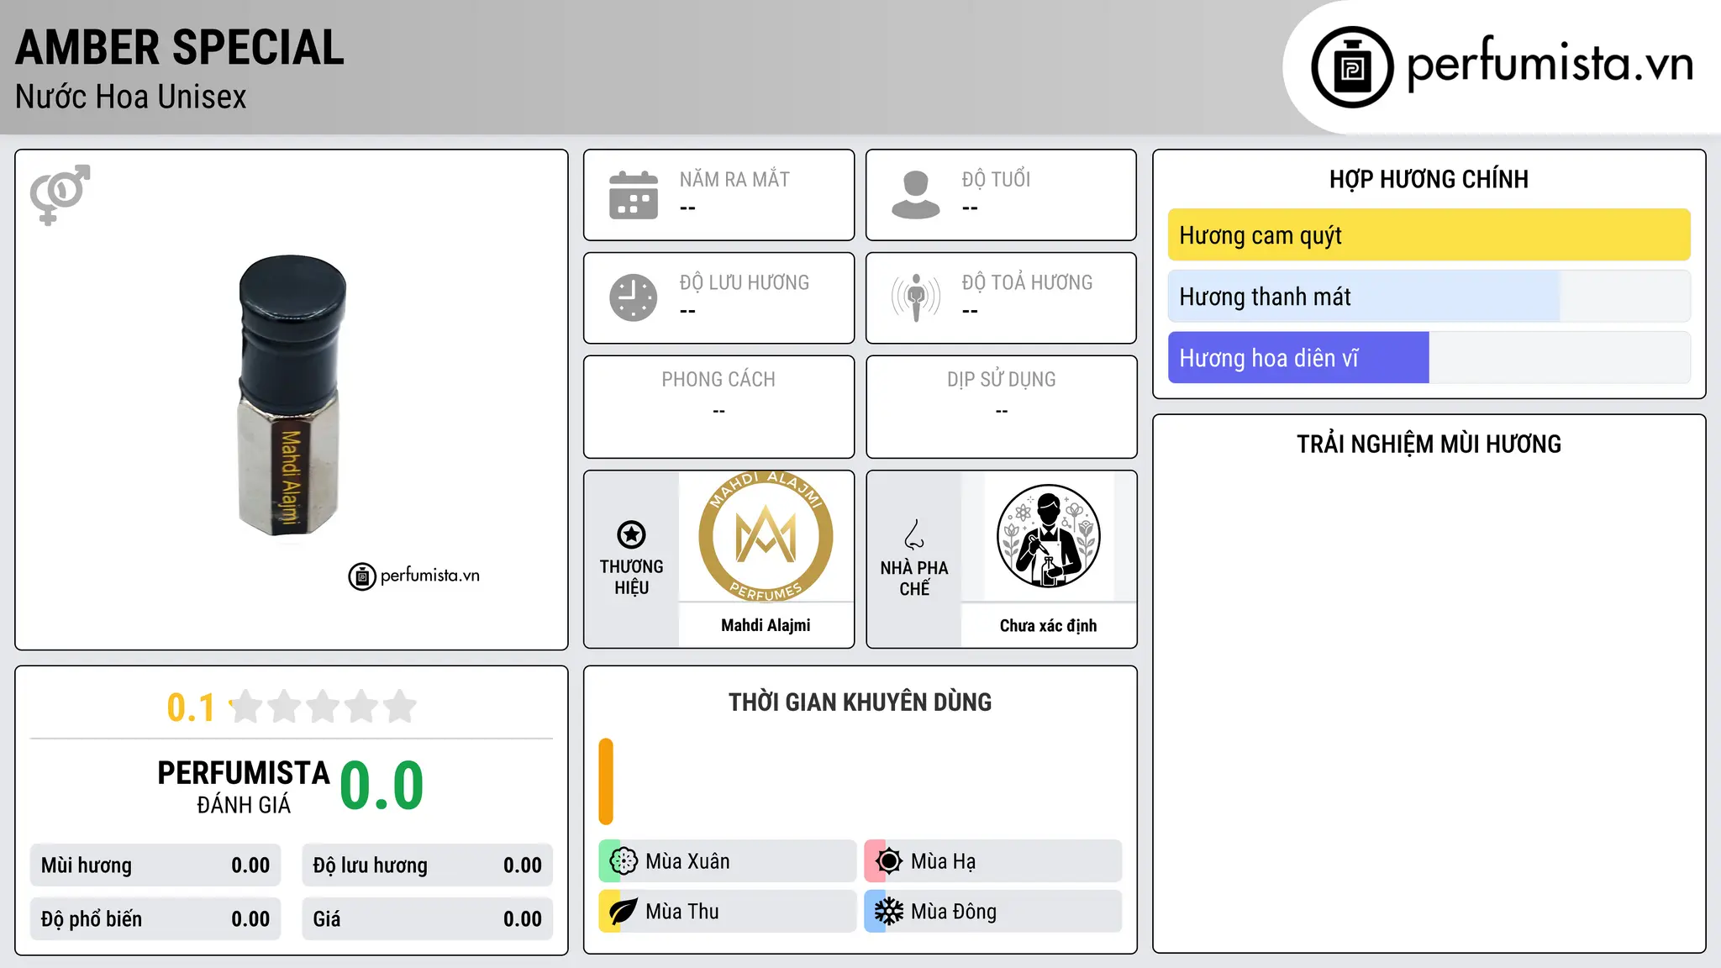Click the orange recommended-time bar

coord(606,781)
